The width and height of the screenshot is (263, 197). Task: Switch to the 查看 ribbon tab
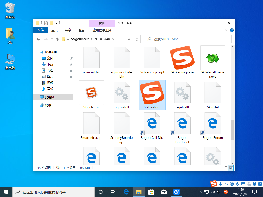(x=81, y=30)
